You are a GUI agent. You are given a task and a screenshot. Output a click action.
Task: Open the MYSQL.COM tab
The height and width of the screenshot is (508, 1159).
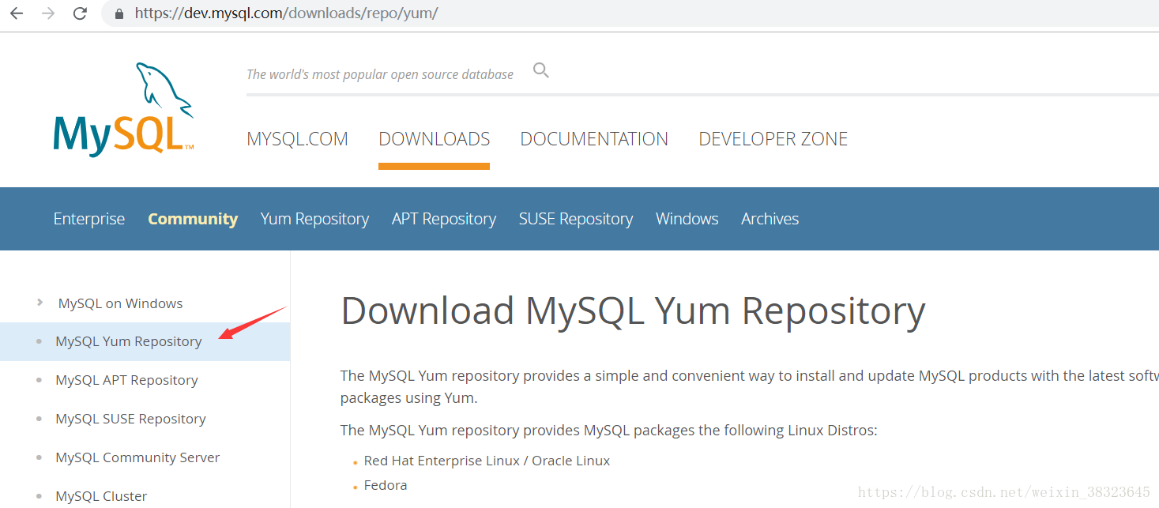point(297,139)
